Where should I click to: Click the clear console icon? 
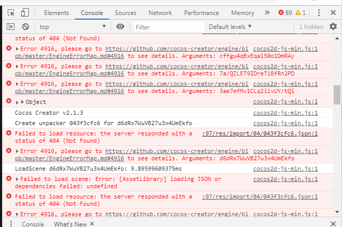click(25, 26)
